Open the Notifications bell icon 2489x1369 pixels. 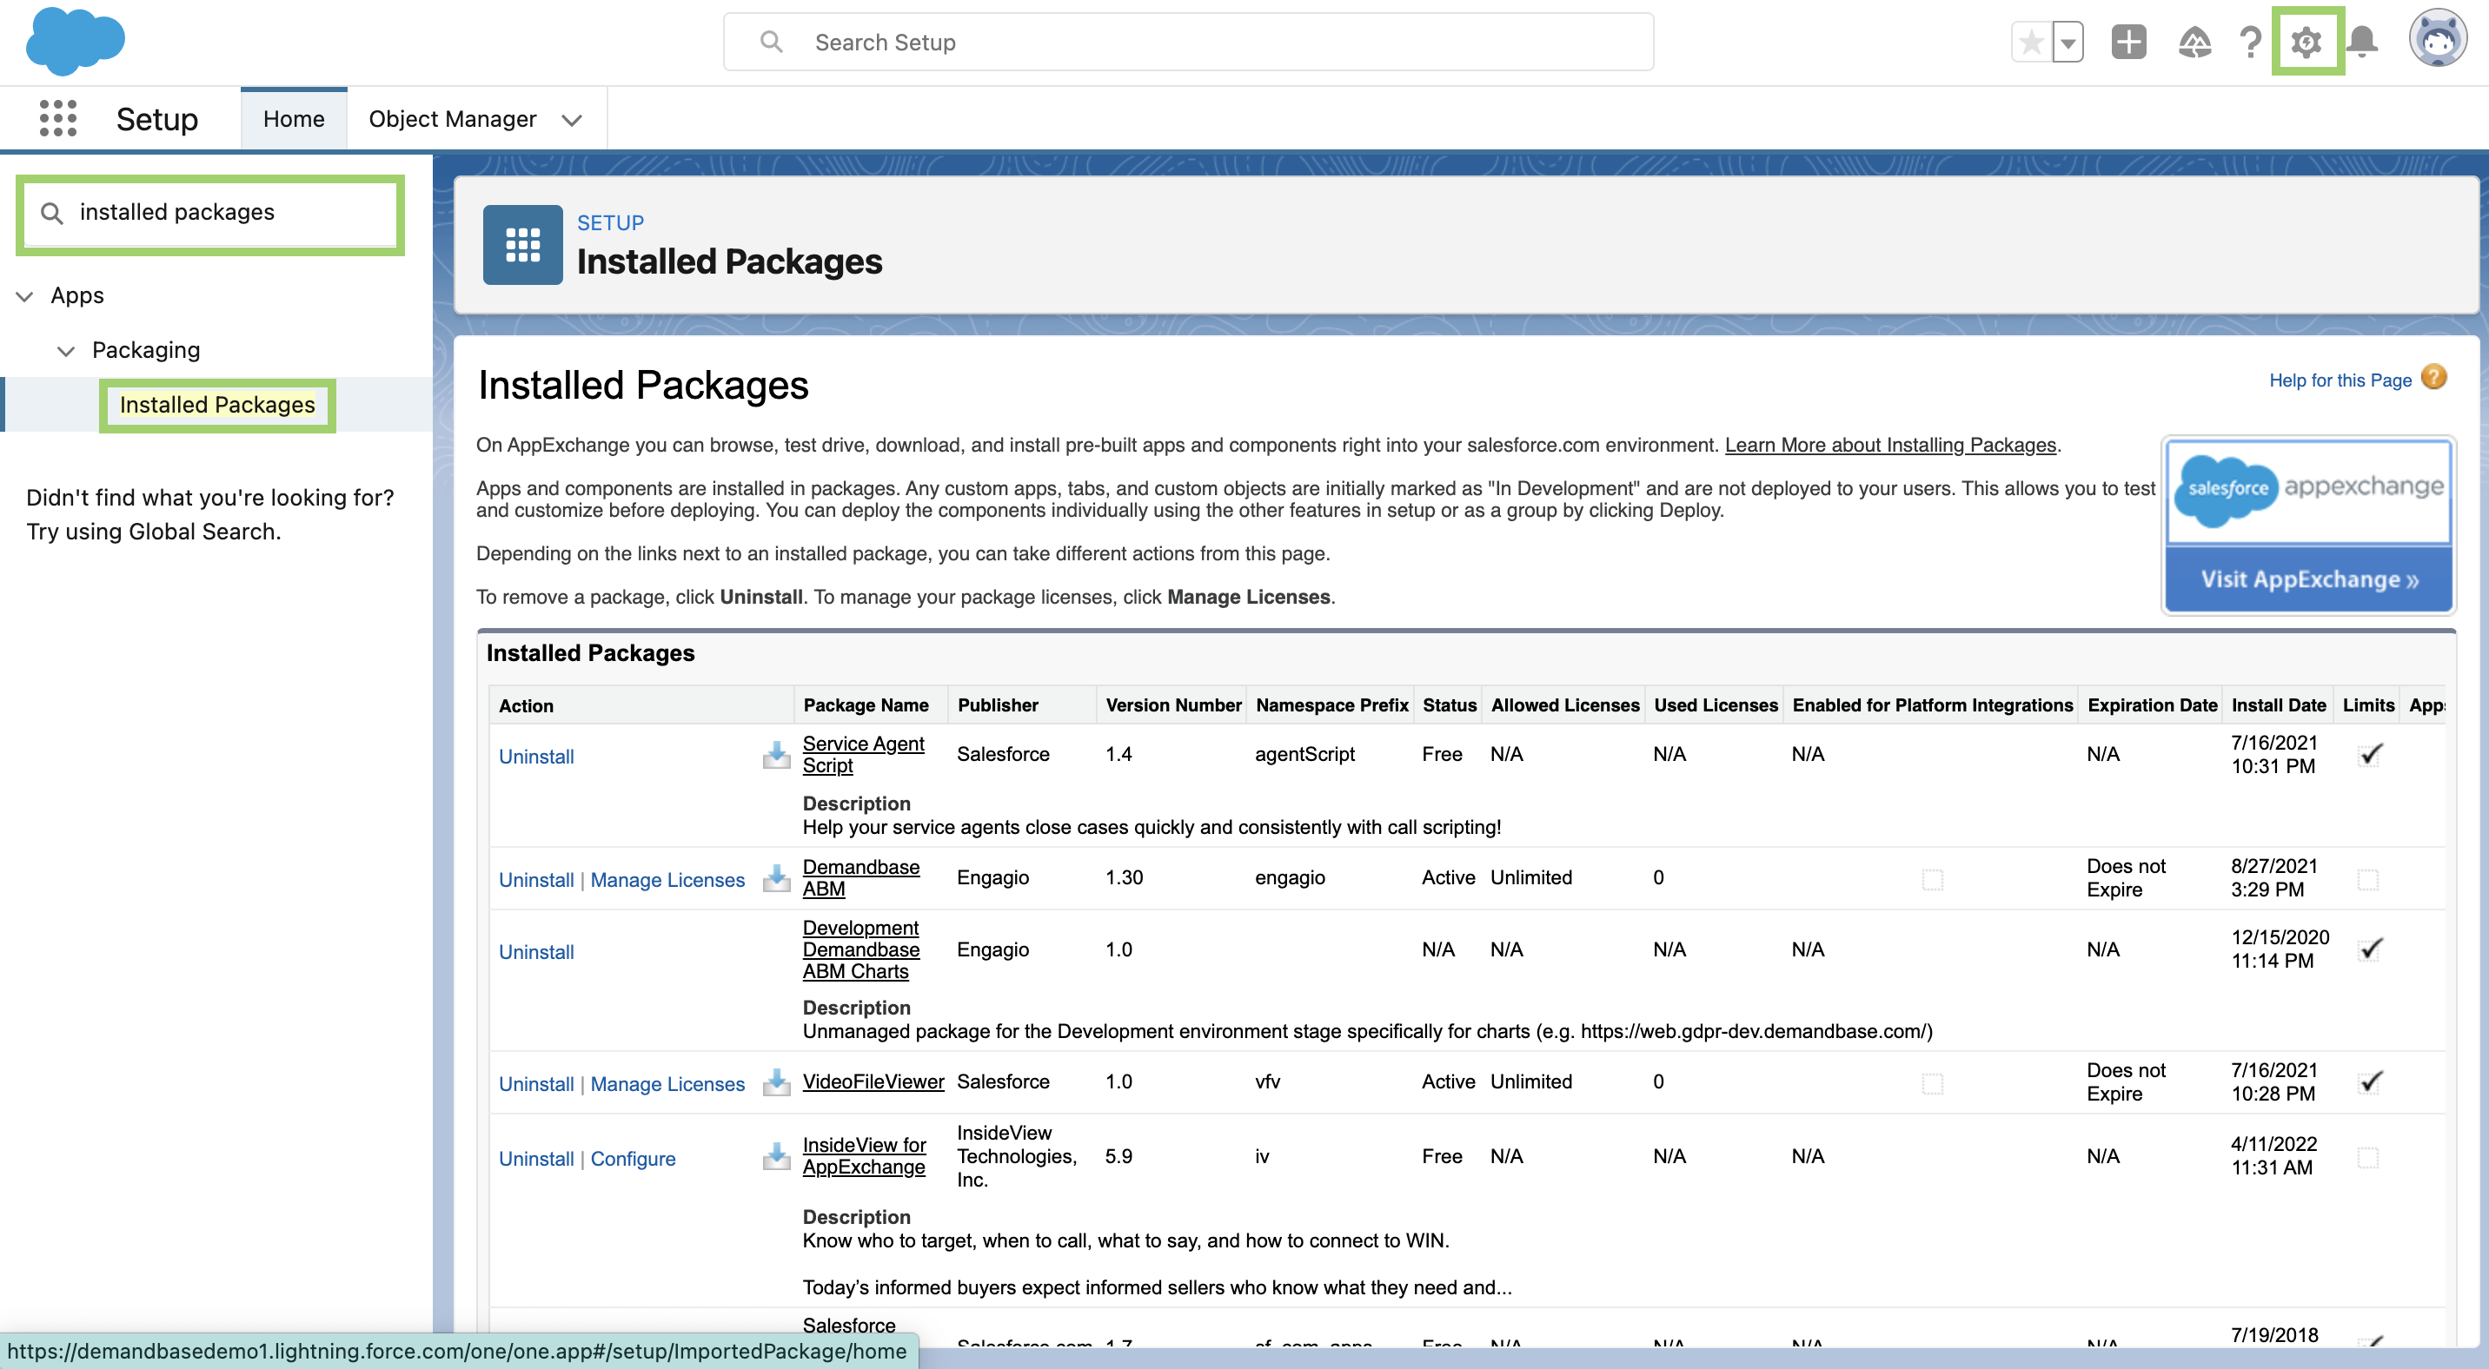(2362, 42)
